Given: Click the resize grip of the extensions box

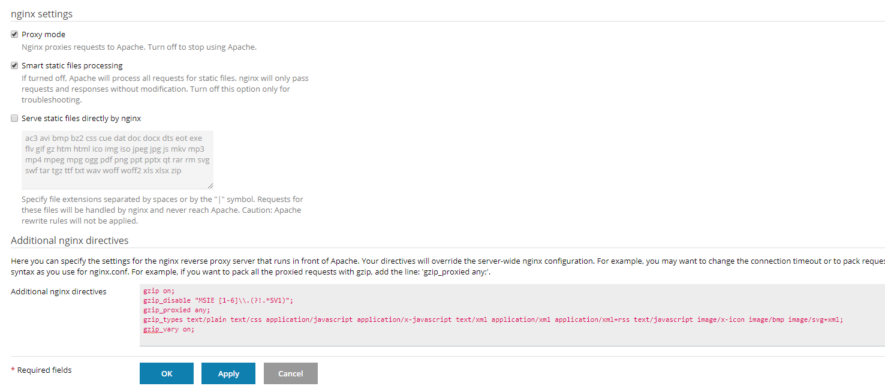Looking at the screenshot, I should point(210,186).
